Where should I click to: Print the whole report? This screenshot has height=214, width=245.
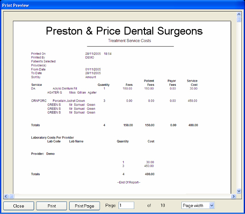pyautogui.click(x=52, y=206)
